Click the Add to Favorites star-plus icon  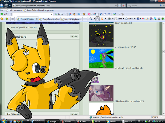point(7,19)
